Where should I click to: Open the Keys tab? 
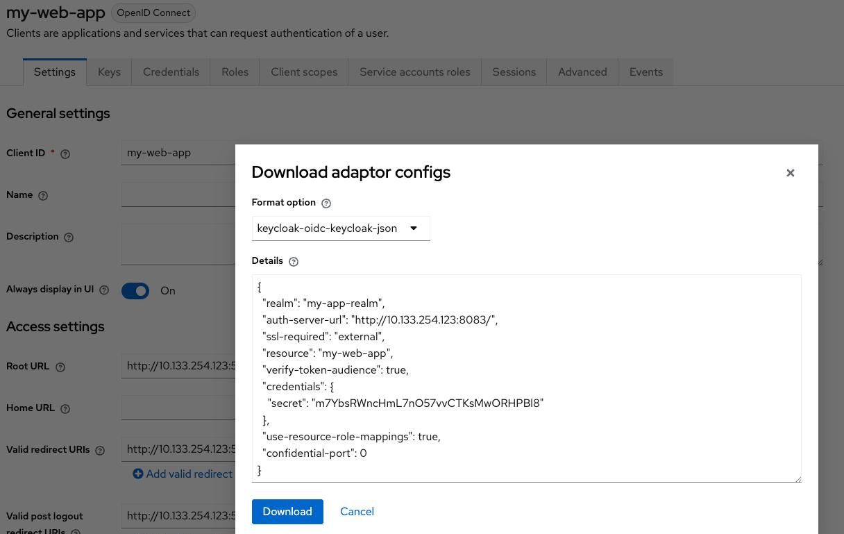click(x=109, y=72)
